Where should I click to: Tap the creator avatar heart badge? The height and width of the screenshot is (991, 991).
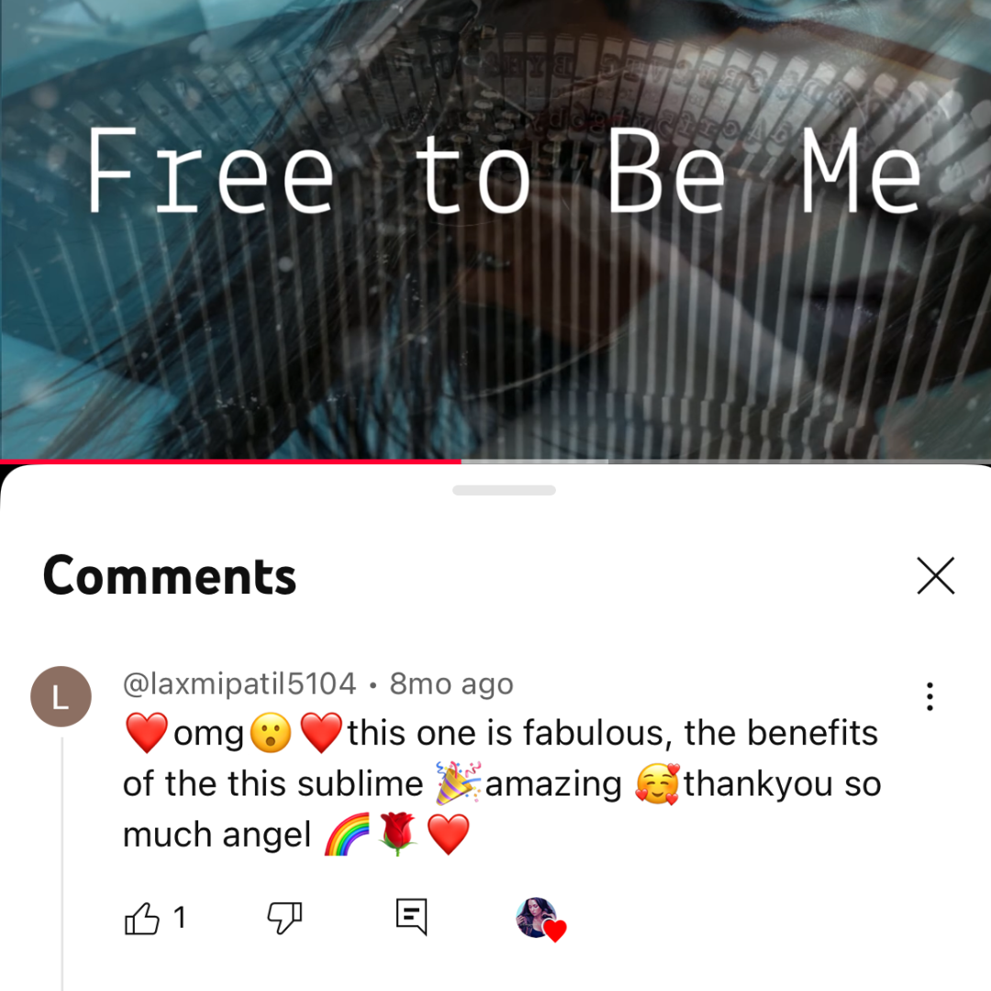coord(540,919)
